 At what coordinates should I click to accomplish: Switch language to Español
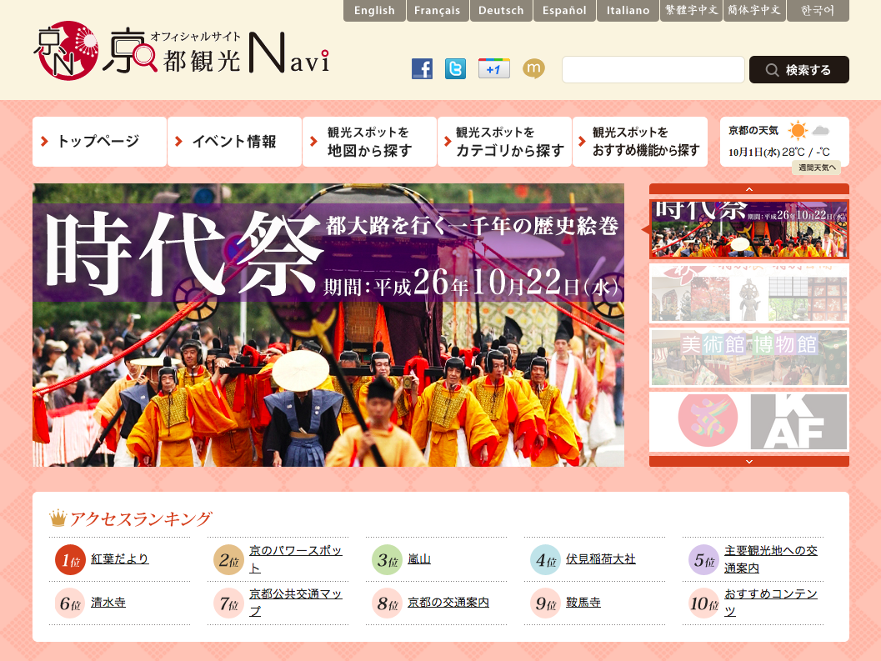[x=564, y=10]
